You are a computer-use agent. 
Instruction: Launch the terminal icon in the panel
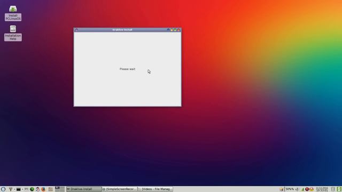(19, 189)
